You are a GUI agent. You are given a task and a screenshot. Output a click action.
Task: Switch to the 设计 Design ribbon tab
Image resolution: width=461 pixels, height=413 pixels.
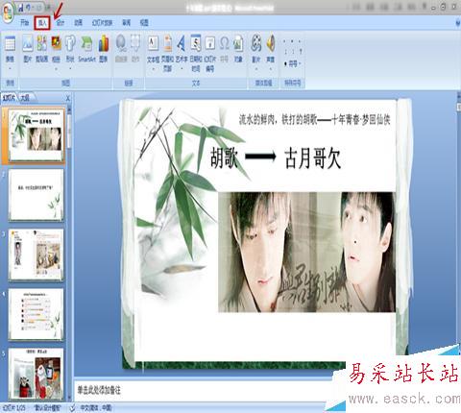[x=61, y=23]
